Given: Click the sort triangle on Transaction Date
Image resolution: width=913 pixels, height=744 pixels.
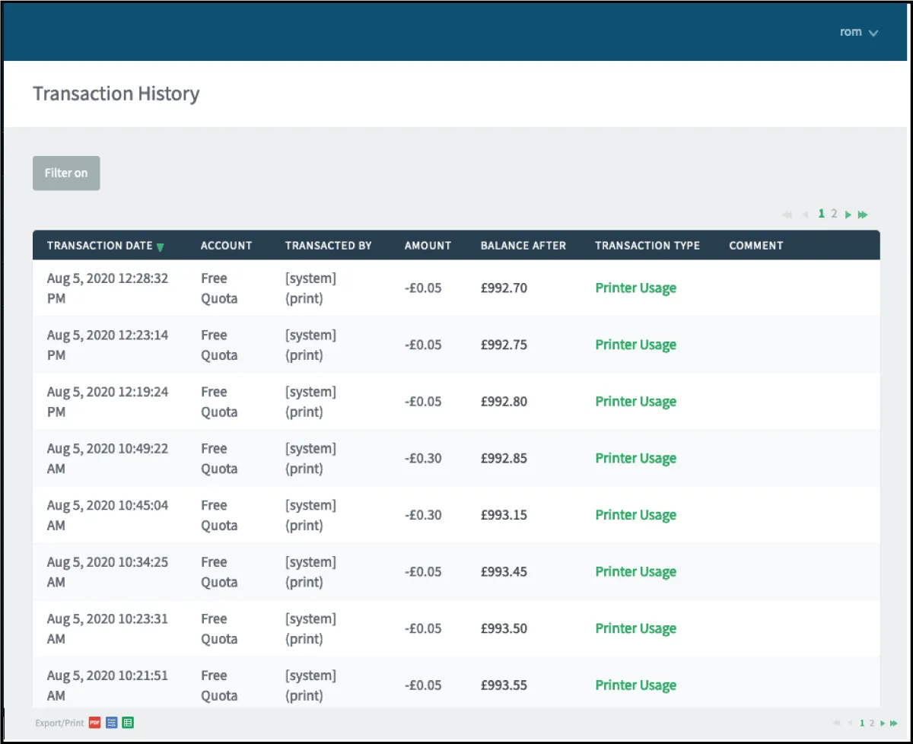Looking at the screenshot, I should point(160,246).
